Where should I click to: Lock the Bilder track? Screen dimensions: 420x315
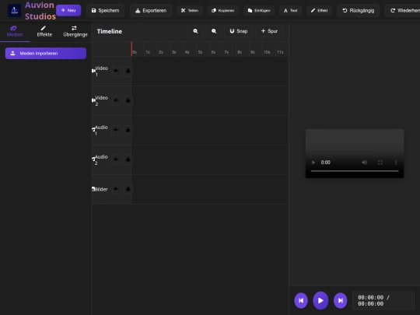(128, 189)
